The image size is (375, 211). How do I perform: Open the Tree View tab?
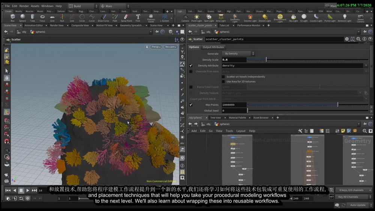pyautogui.click(x=216, y=118)
